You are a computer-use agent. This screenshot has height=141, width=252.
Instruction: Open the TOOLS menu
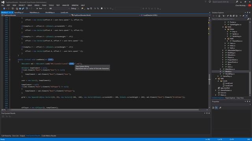tap(51, 5)
